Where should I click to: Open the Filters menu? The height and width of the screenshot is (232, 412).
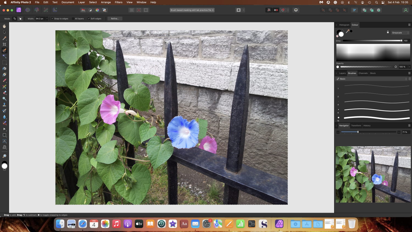coord(118,2)
